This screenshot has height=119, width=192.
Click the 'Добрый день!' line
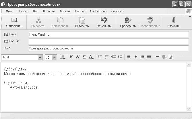tap(16, 69)
